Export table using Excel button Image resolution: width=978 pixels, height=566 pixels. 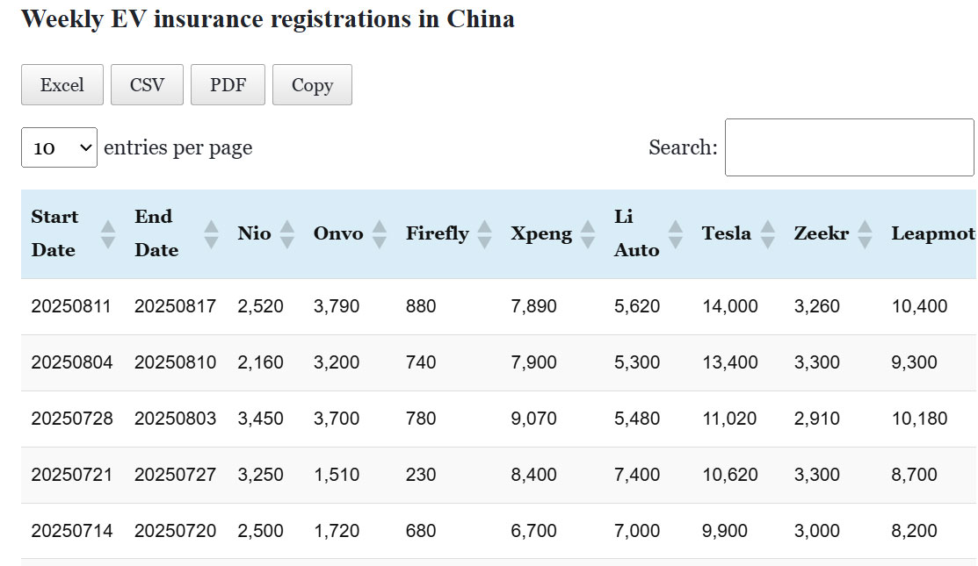tap(62, 85)
